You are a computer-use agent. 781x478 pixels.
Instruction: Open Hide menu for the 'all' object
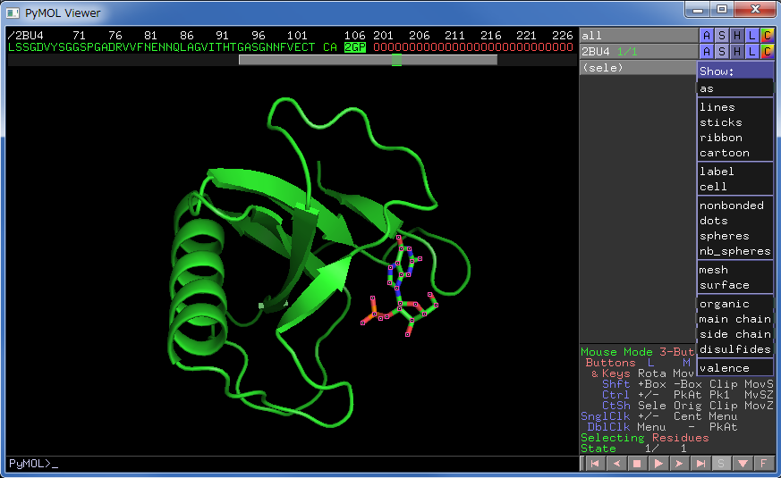736,35
